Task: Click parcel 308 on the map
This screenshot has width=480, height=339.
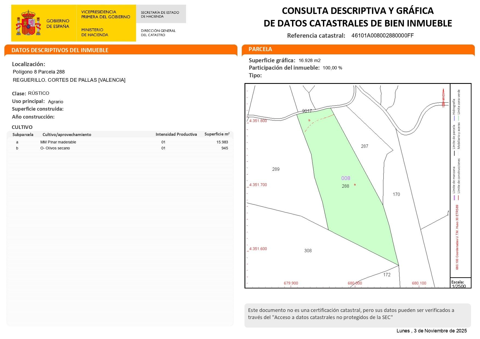Action: click(x=308, y=251)
